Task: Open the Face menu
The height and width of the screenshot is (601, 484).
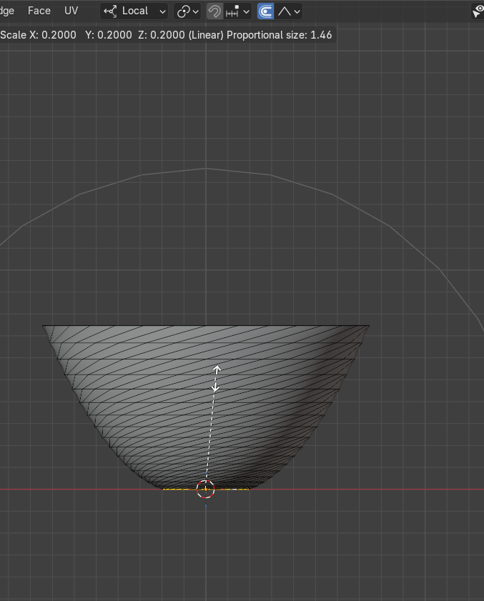Action: pyautogui.click(x=39, y=11)
